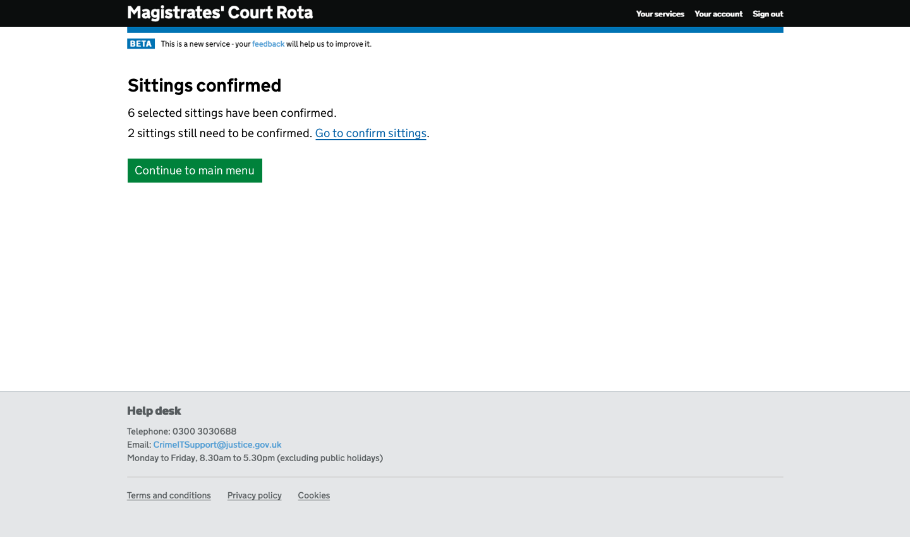The image size is (910, 537).
Task: Click the blue bar beneath the header
Action: tap(455, 30)
